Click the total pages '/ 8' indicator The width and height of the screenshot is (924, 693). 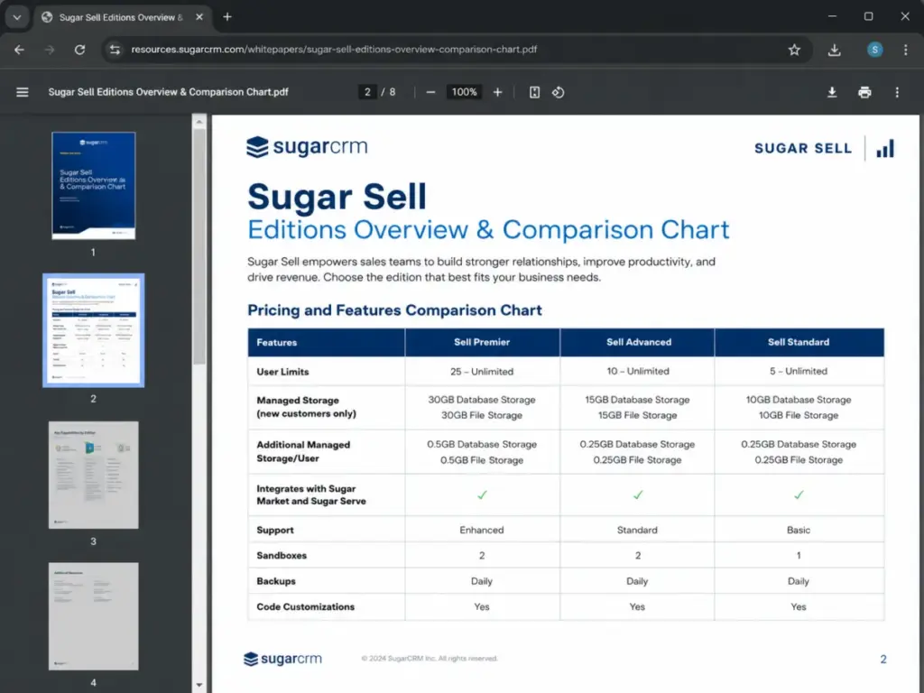[388, 92]
